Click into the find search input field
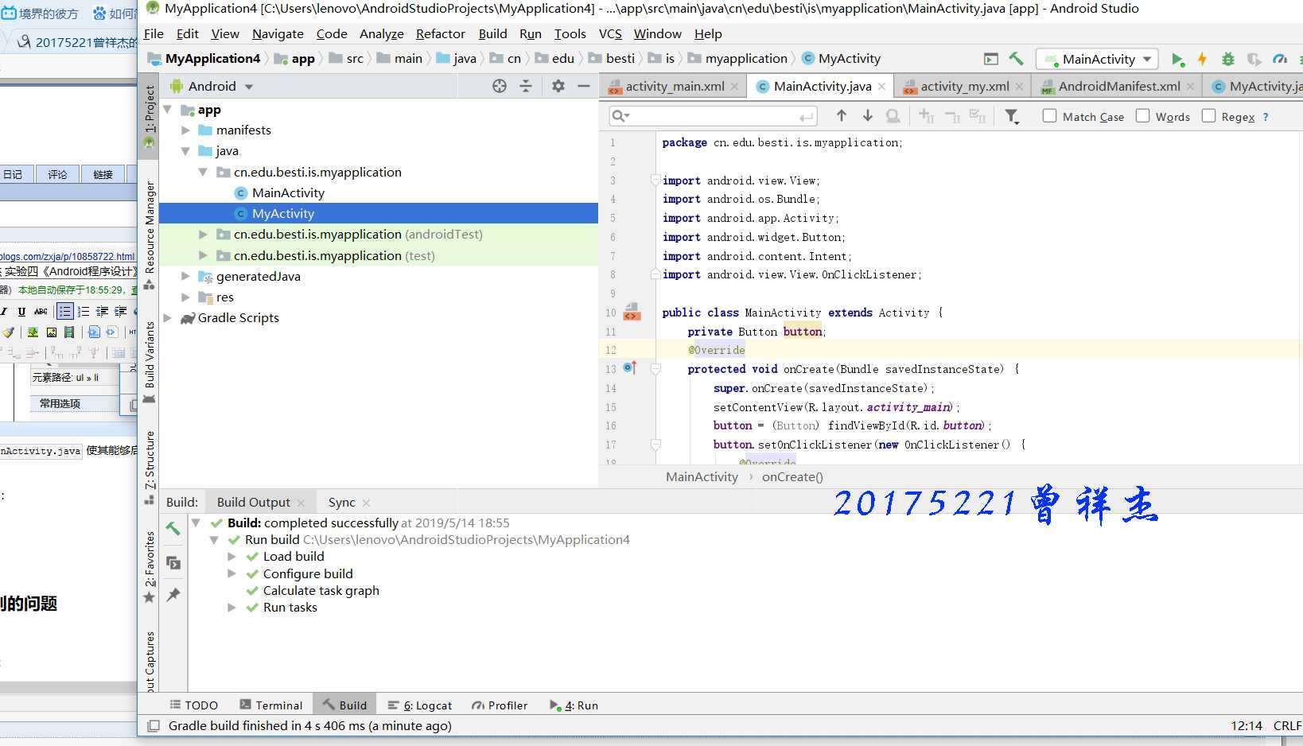The image size is (1303, 746). pos(714,116)
